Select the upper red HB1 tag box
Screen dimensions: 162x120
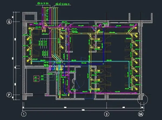click(x=36, y=77)
